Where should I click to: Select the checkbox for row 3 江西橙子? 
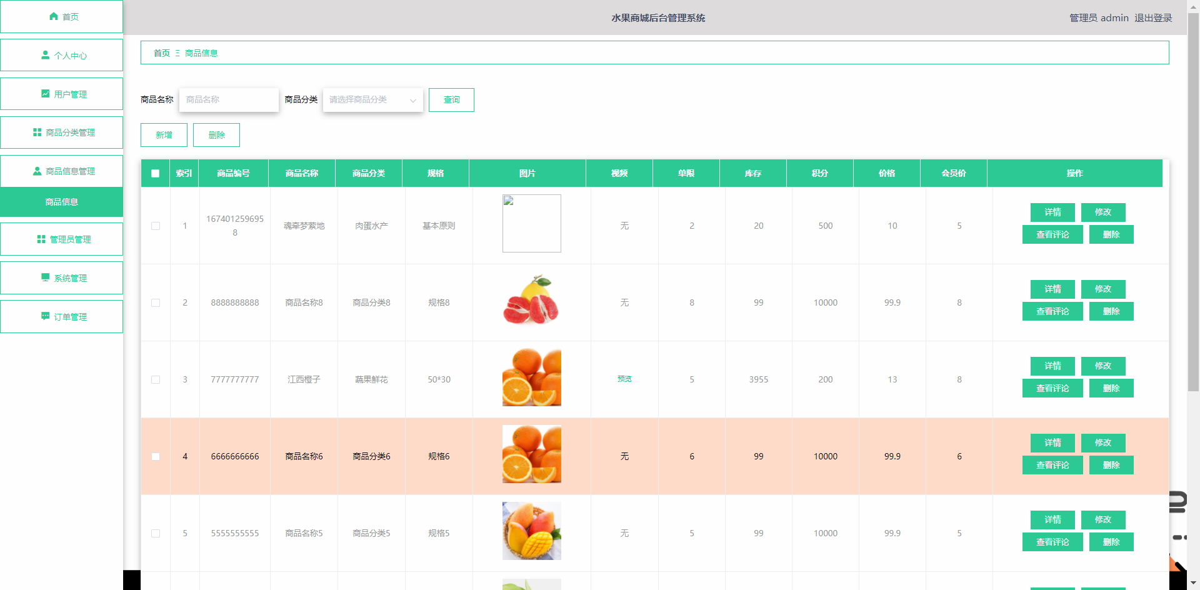156,379
